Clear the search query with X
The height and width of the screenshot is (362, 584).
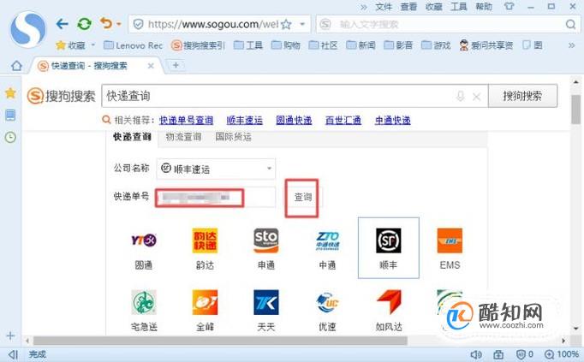476,97
